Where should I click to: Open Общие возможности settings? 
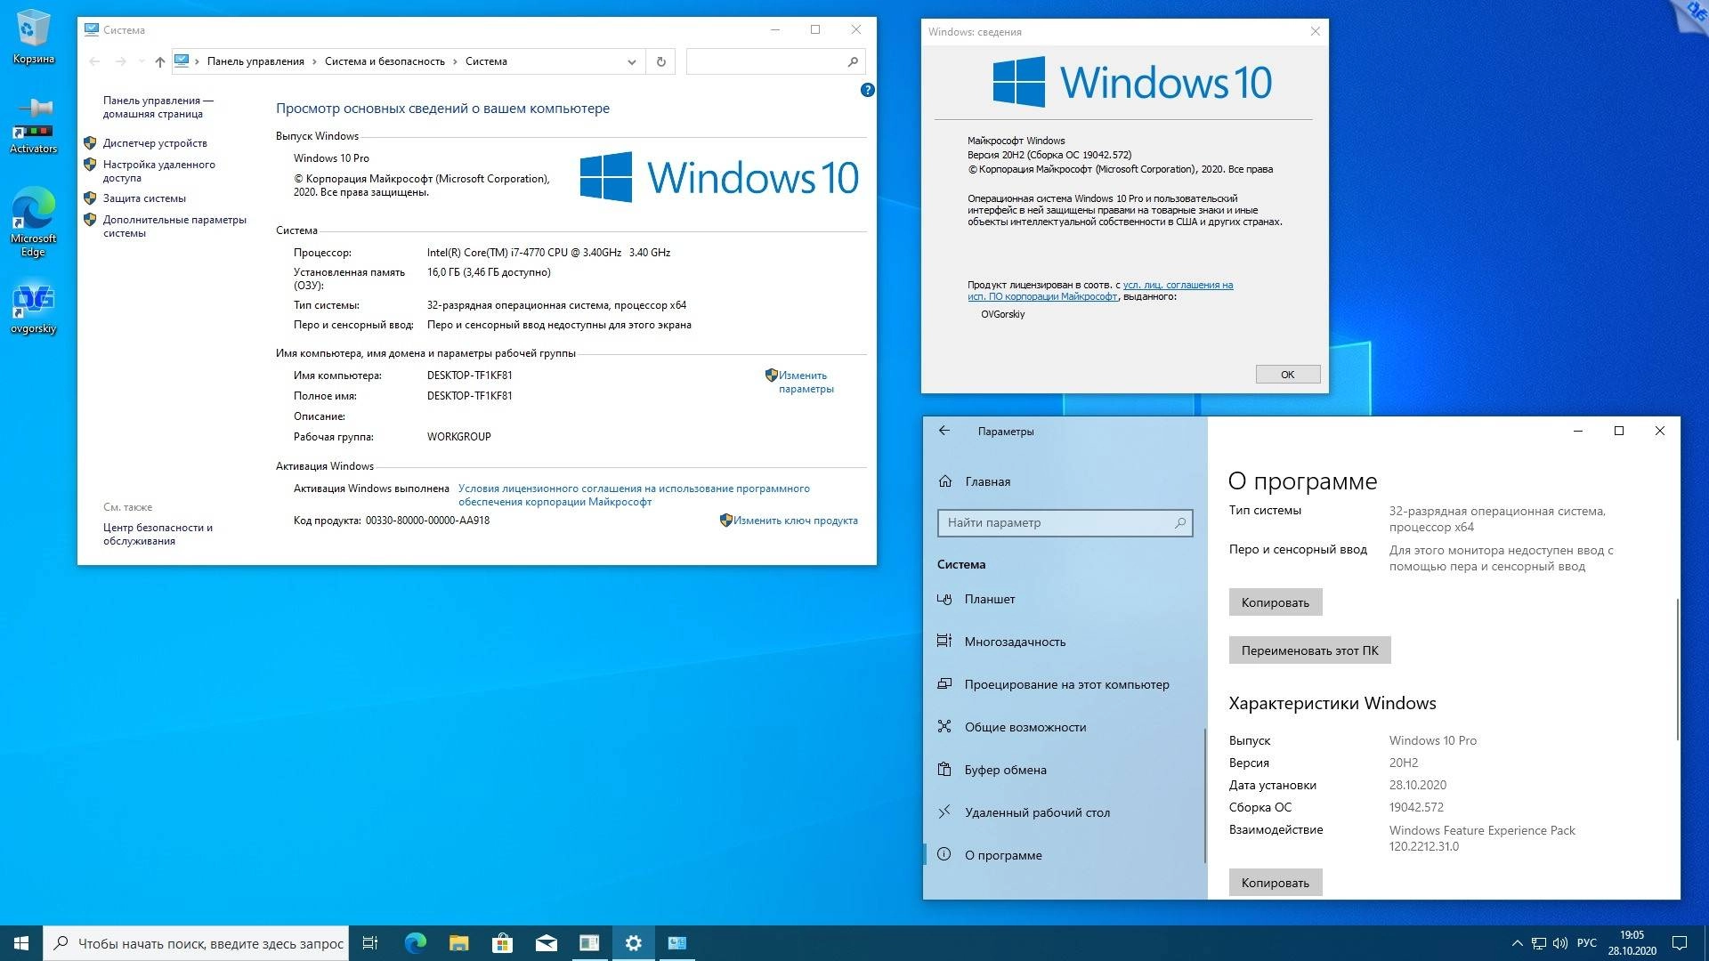pyautogui.click(x=1024, y=727)
